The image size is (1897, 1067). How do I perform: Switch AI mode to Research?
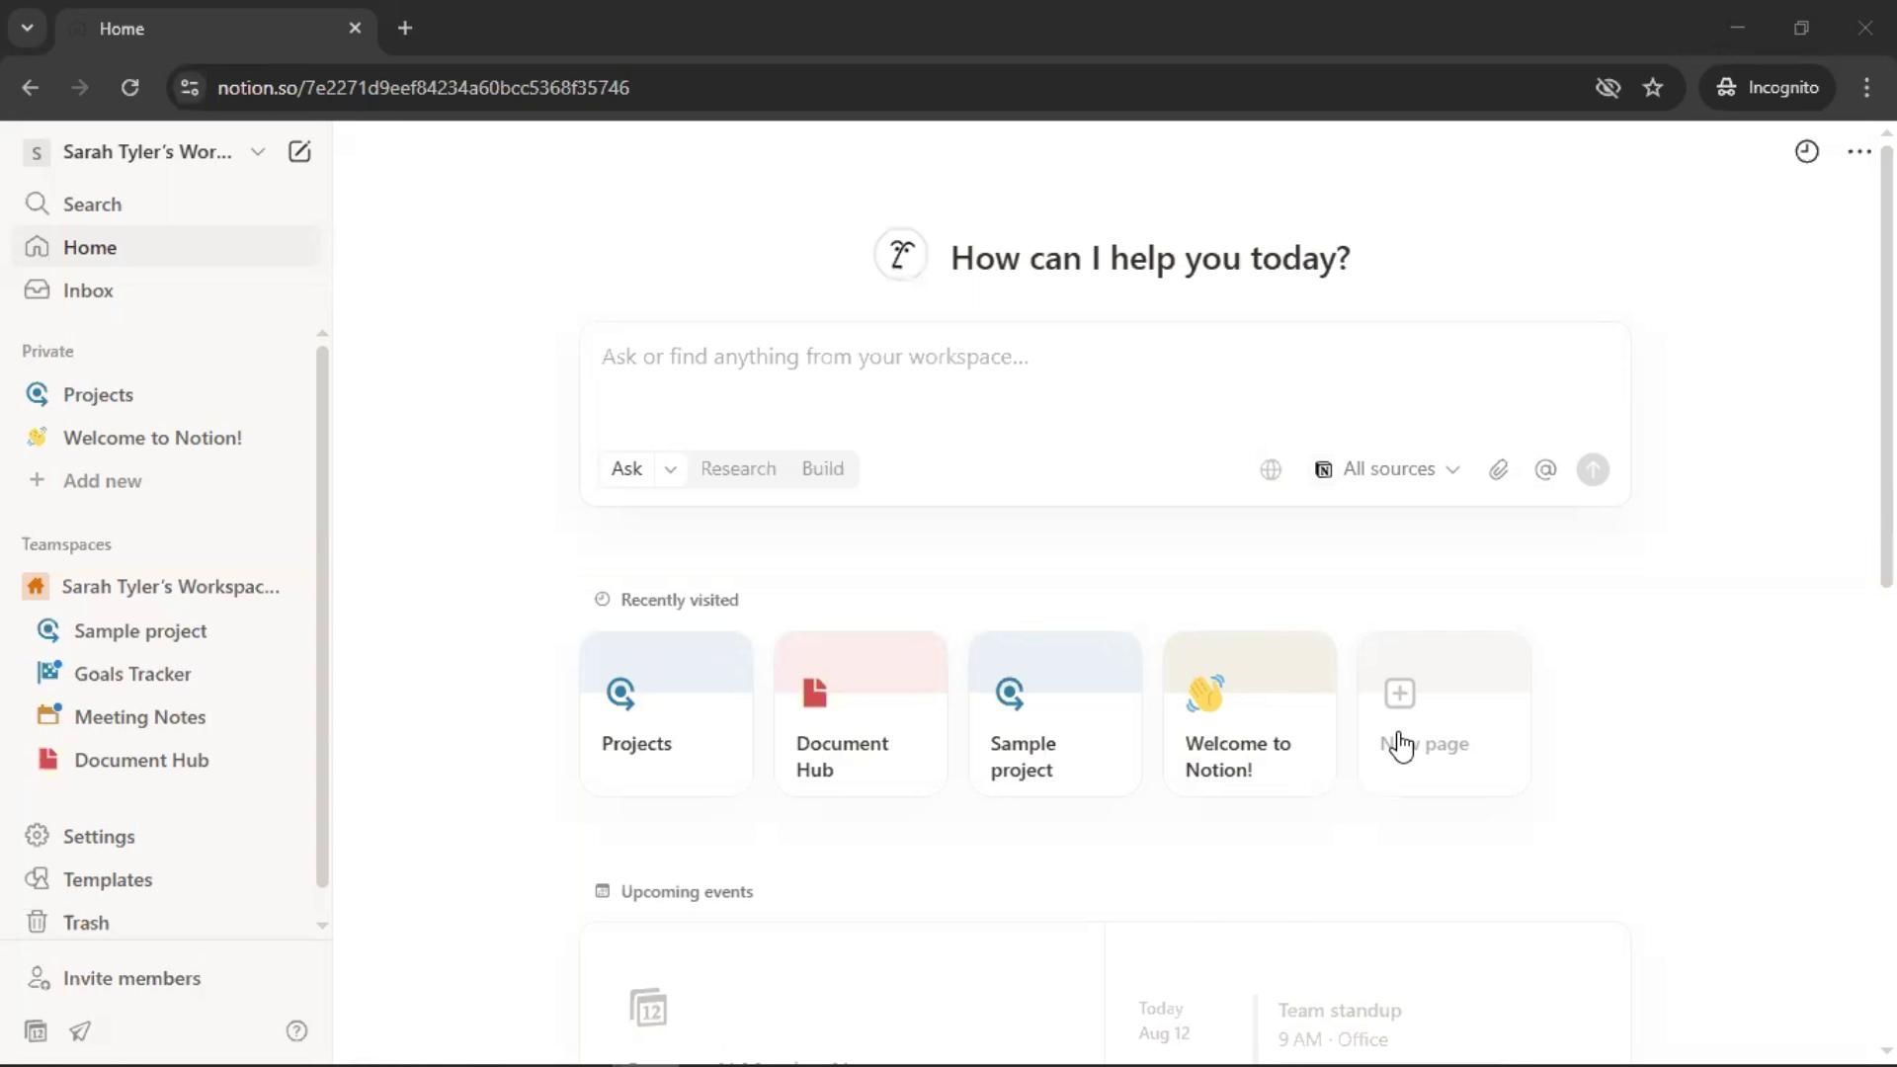738,468
